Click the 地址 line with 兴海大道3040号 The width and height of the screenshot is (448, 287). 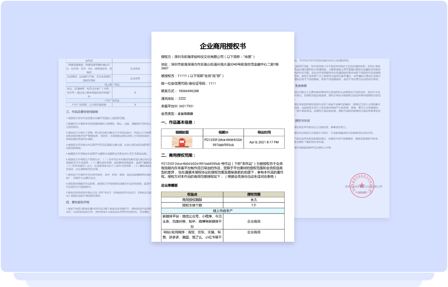tap(220, 66)
